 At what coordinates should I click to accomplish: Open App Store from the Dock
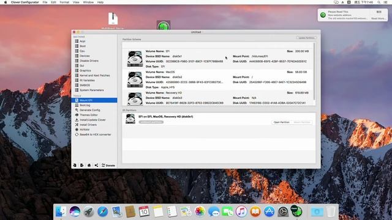tap(269, 211)
